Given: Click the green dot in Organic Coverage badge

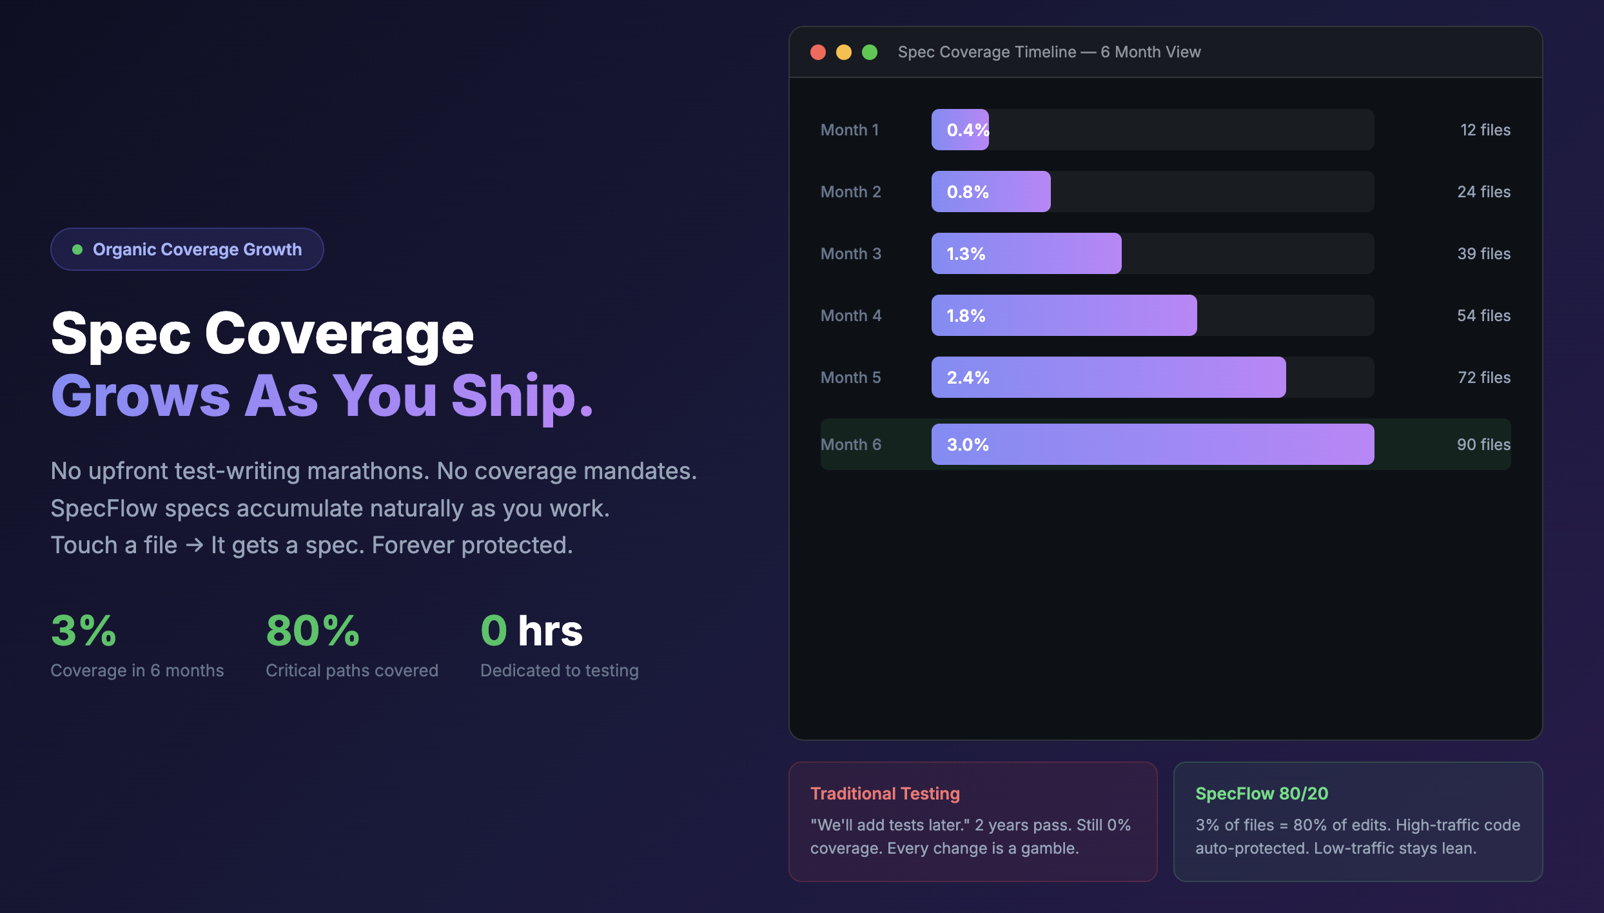Looking at the screenshot, I should coord(77,250).
